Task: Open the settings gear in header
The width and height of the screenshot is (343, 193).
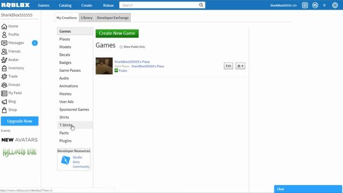Action: tap(334, 5)
